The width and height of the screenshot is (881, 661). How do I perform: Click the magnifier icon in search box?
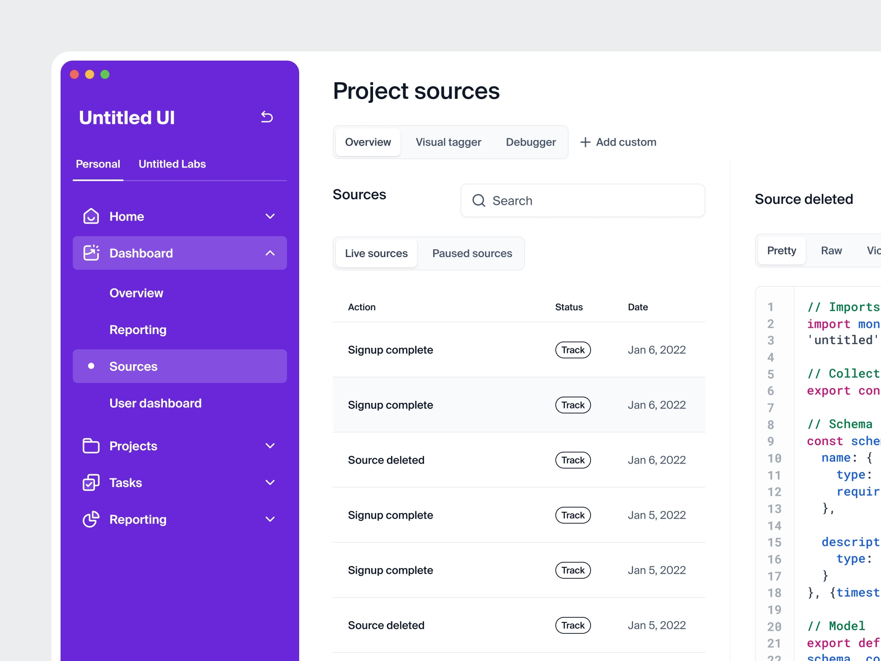[x=479, y=201]
